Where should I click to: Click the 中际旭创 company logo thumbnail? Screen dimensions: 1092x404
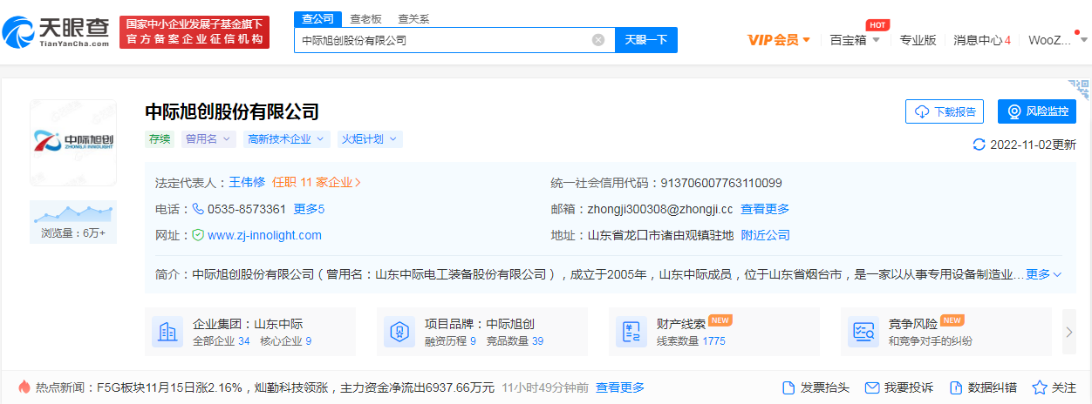pyautogui.click(x=73, y=142)
